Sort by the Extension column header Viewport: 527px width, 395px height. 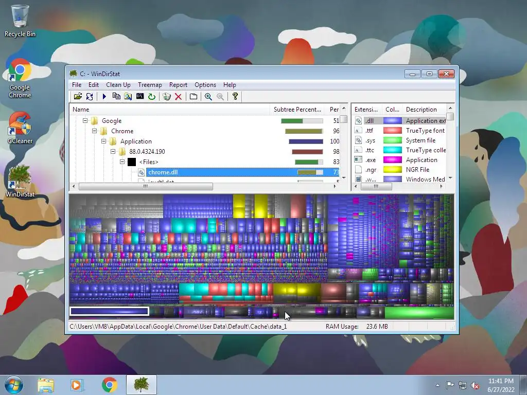point(366,110)
